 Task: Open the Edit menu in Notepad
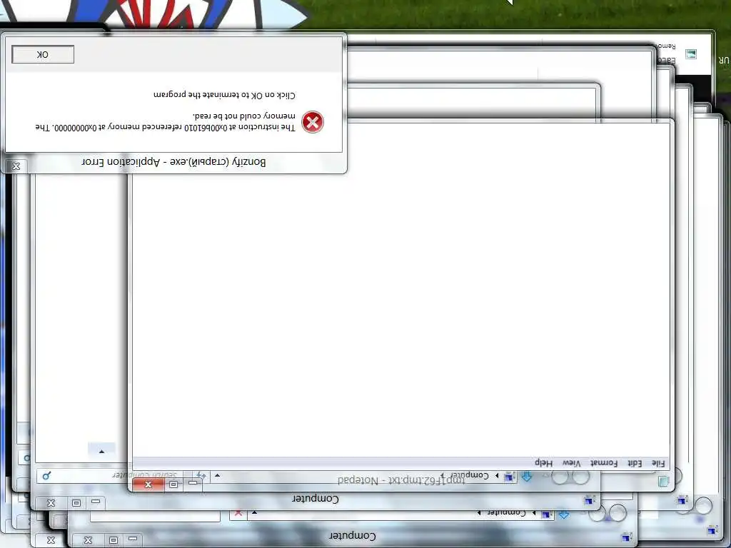[635, 463]
